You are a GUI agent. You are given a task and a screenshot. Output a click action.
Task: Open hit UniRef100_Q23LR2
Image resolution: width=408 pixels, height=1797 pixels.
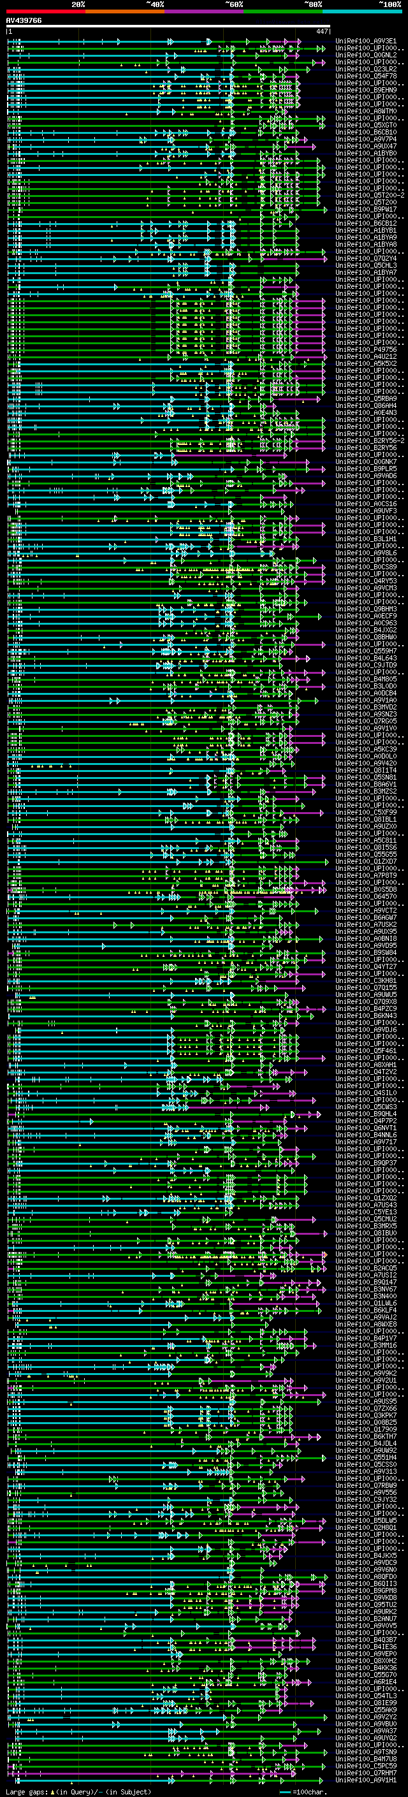[366, 69]
